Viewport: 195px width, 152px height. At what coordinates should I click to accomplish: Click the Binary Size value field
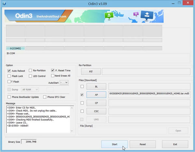pyautogui.click(x=29, y=142)
